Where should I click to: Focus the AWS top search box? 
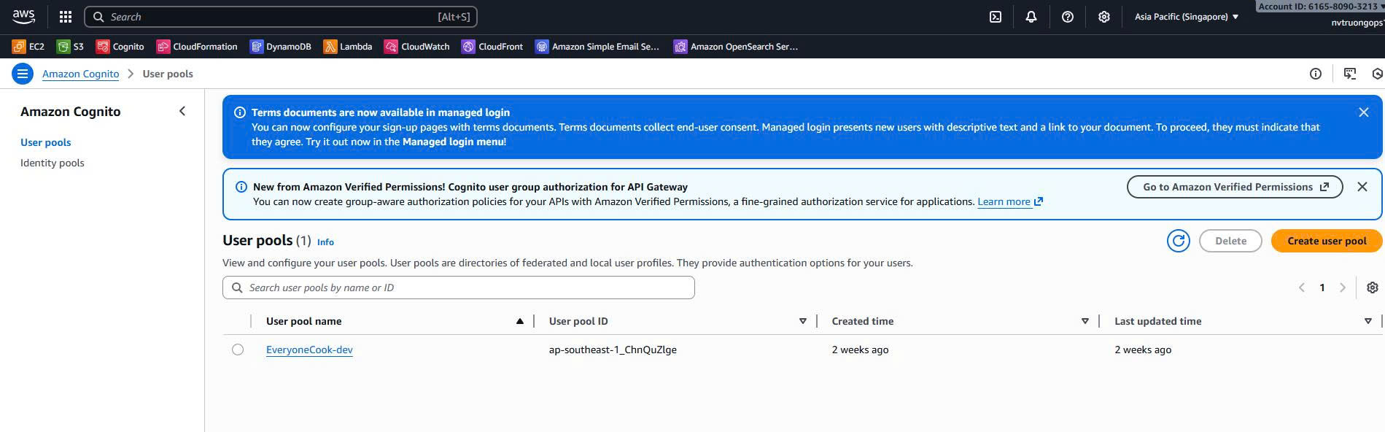coord(281,17)
